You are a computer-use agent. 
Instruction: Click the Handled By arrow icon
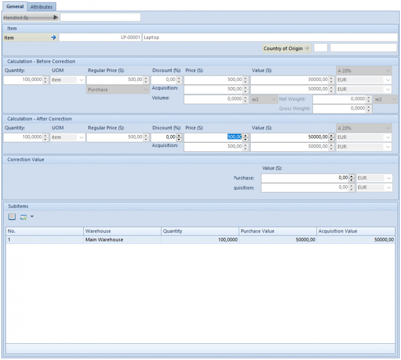56,17
